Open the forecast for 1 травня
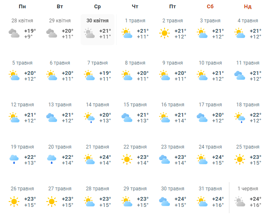The width and height of the screenshot is (267, 216). point(135,29)
